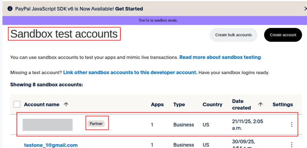The width and height of the screenshot is (307, 148).
Task: Click Create bulk accounts button
Action: point(233,35)
